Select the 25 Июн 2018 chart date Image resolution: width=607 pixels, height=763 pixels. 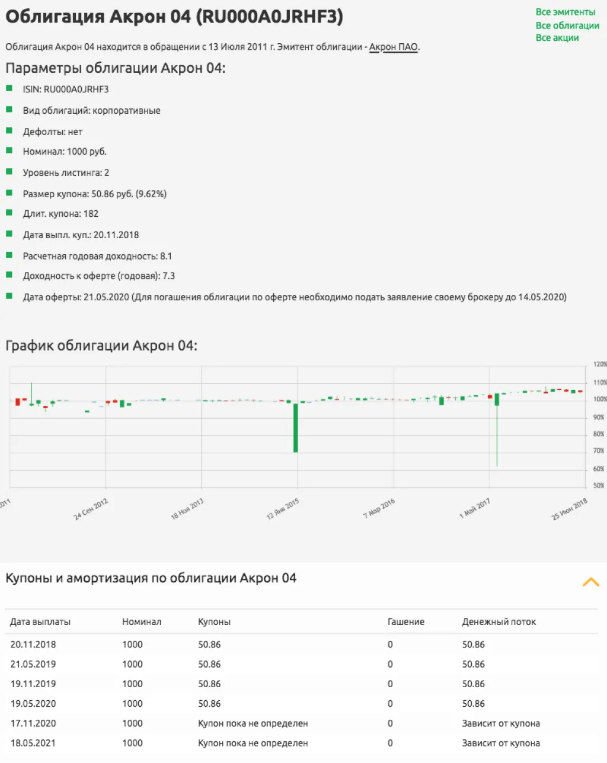569,509
